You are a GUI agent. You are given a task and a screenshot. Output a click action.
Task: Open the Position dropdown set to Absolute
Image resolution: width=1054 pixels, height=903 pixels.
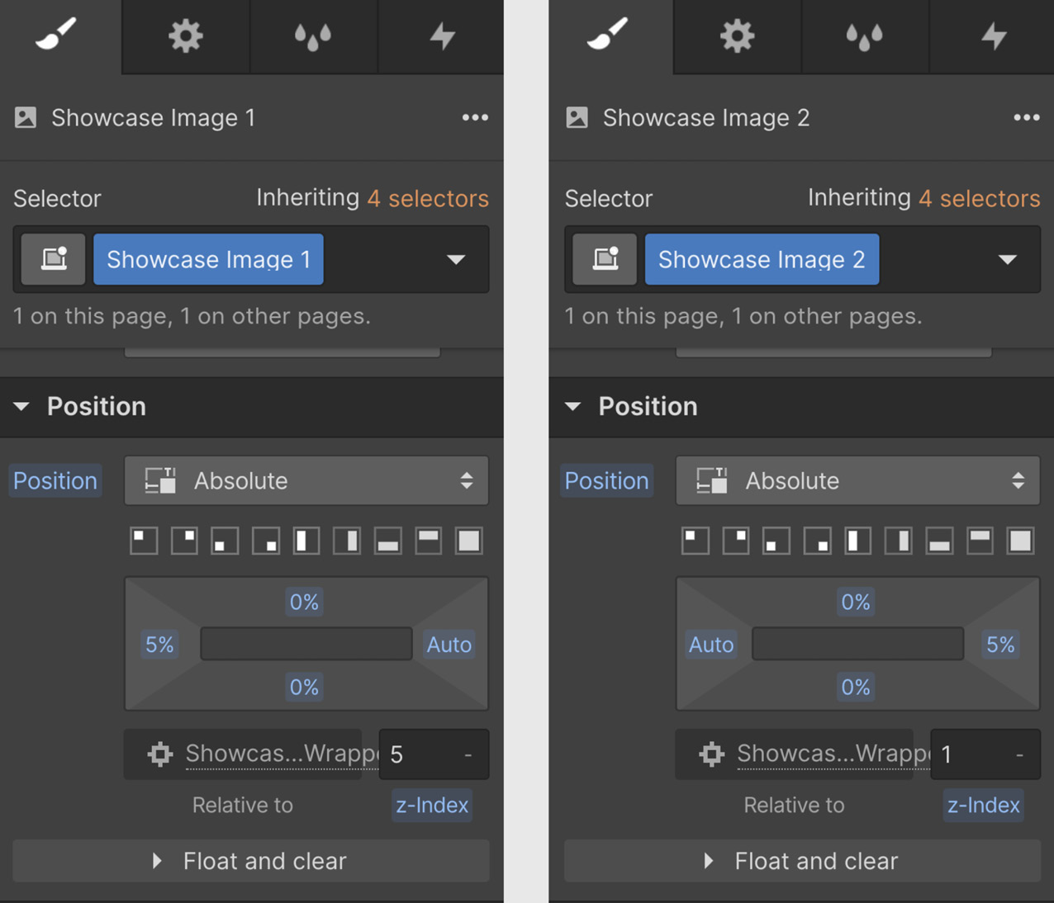(306, 480)
